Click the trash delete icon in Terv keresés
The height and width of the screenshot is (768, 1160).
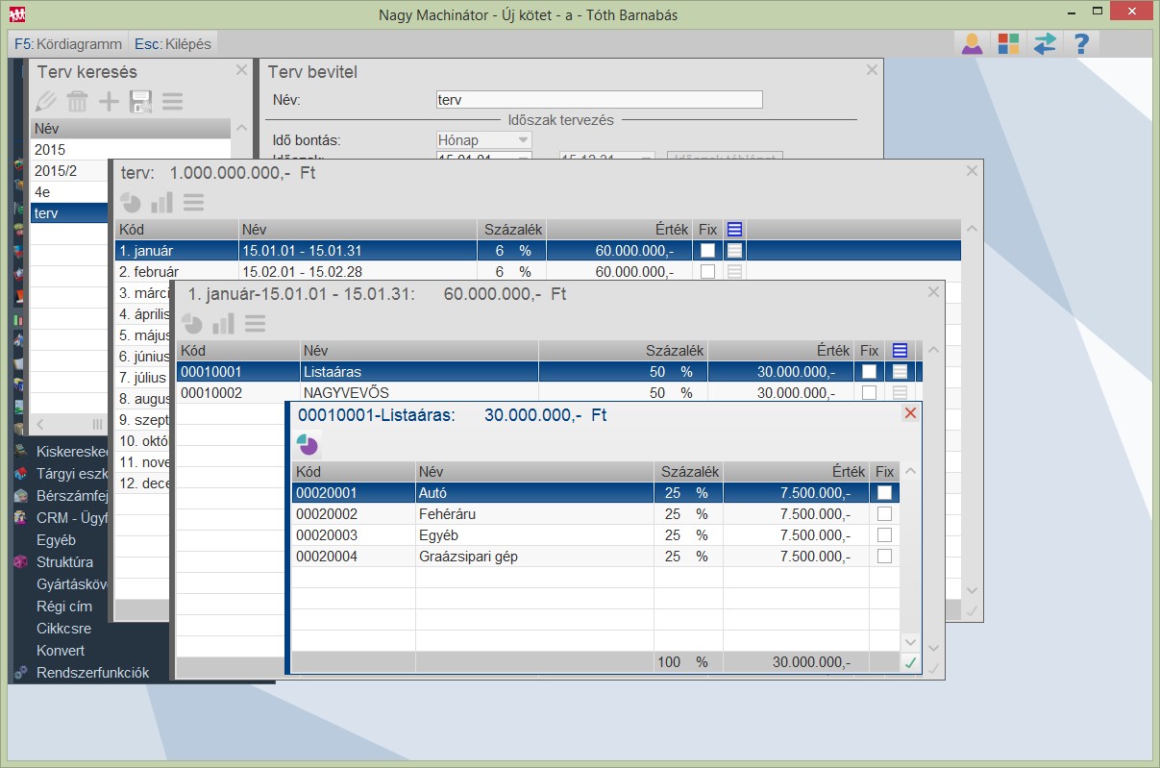(77, 102)
